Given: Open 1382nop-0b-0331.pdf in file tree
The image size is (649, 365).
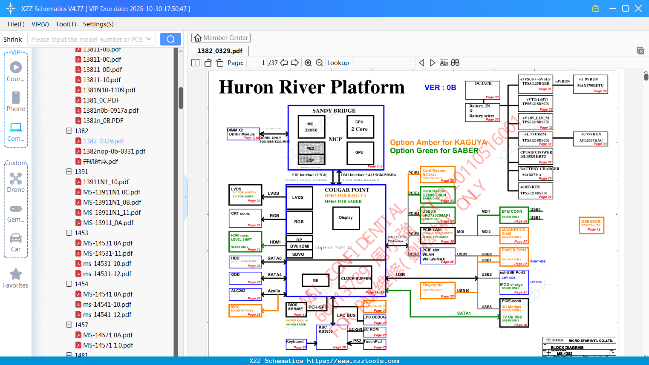Looking at the screenshot, I should click(114, 151).
